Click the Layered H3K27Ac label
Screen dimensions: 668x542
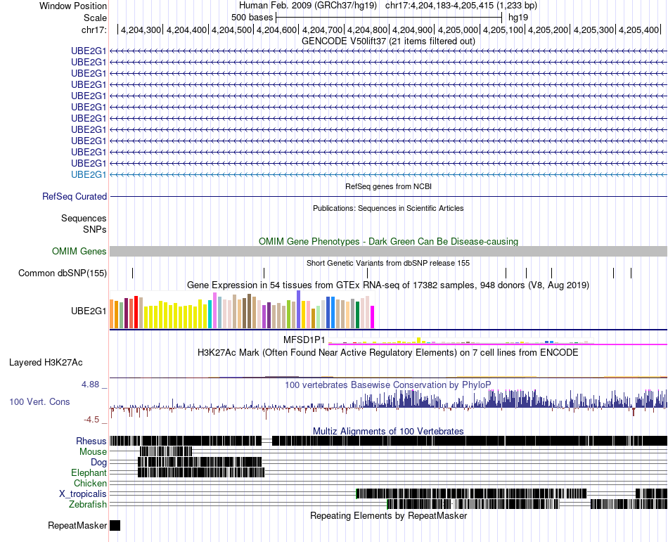click(46, 362)
